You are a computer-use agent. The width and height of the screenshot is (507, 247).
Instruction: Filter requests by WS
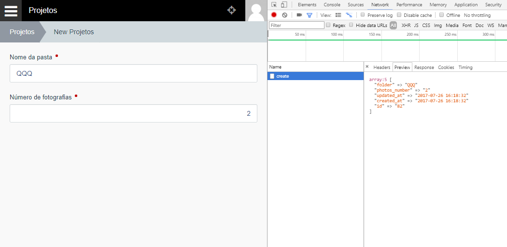coord(491,25)
